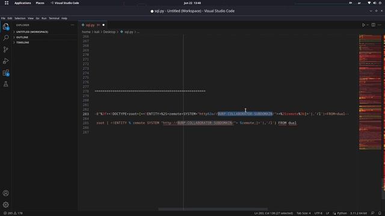Click the feedback icon in status bar
The width and height of the screenshot is (385, 216).
pos(372,214)
